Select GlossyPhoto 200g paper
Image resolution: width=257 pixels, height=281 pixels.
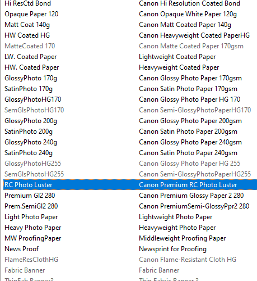click(130, 121)
